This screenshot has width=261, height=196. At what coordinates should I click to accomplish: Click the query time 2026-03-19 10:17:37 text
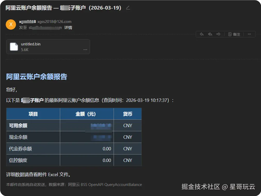[146, 100]
